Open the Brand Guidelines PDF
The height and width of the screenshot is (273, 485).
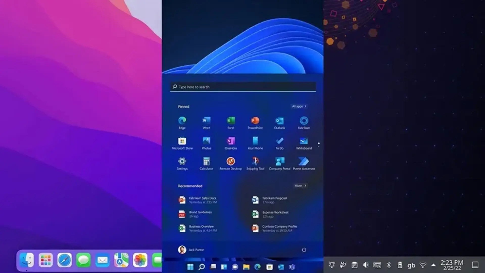[x=195, y=214]
